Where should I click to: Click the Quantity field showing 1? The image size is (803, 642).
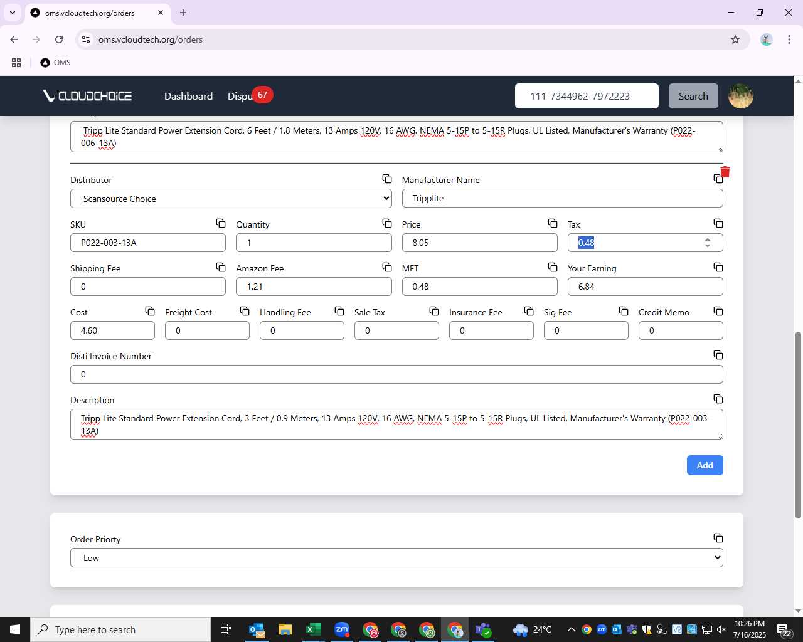(x=314, y=243)
